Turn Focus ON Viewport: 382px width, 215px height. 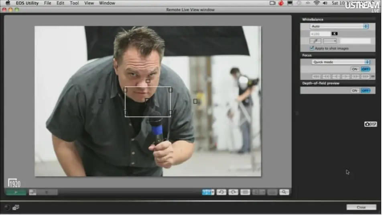[x=355, y=69]
